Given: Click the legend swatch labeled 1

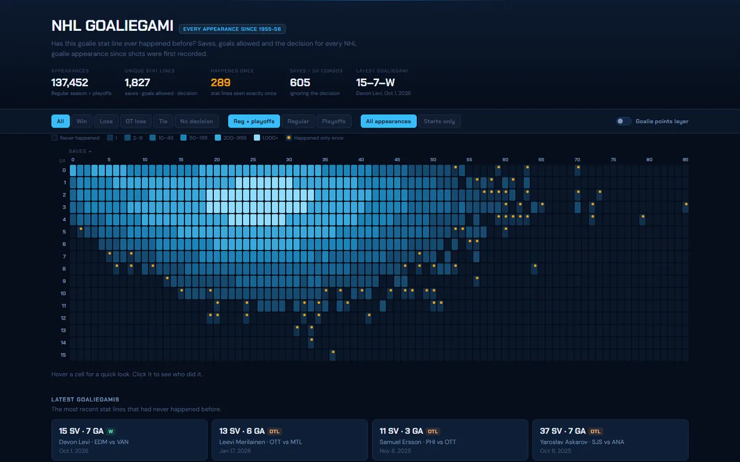Looking at the screenshot, I should (110, 138).
